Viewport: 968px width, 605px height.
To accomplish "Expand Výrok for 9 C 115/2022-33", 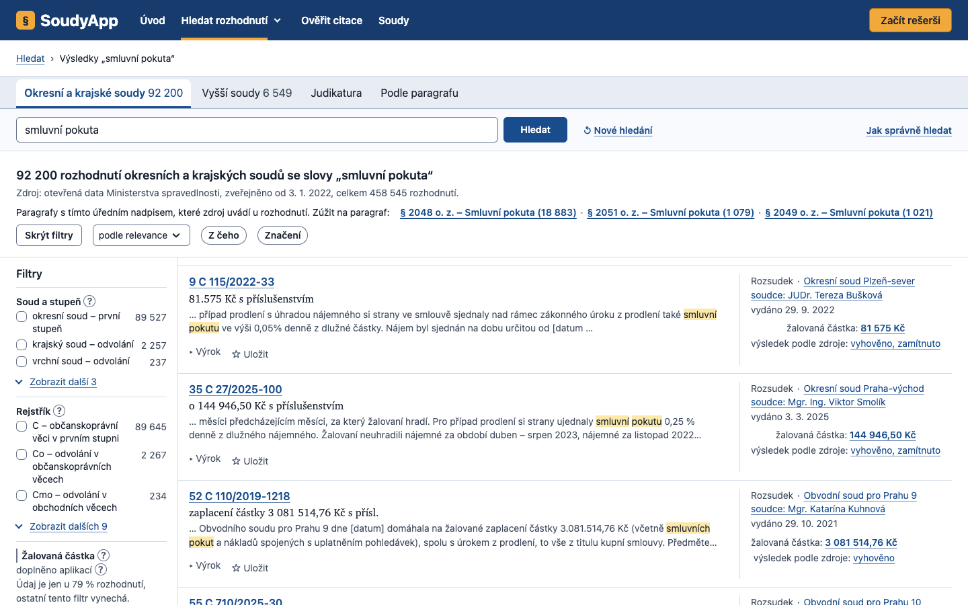I will coord(205,352).
